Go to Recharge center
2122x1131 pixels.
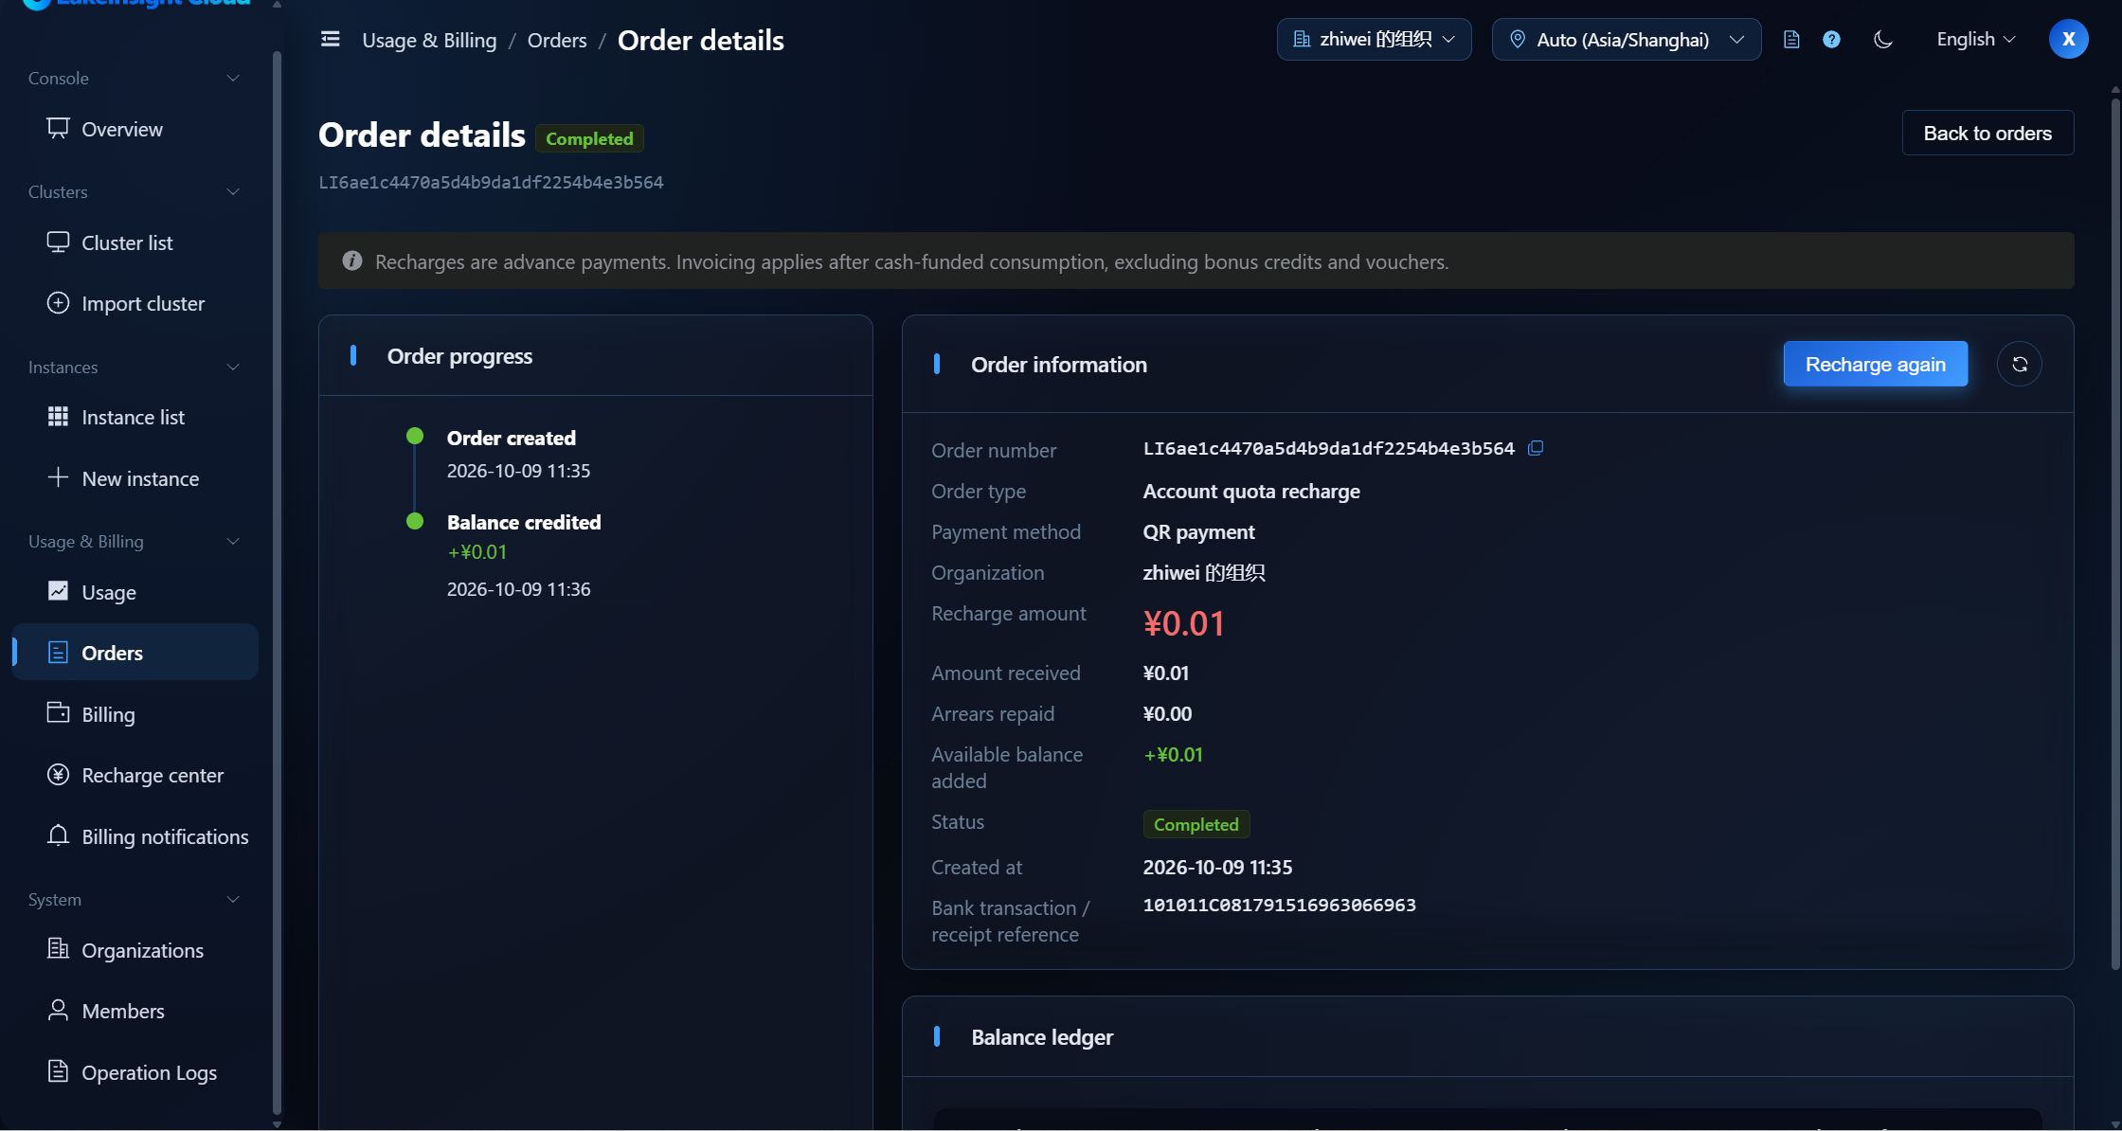point(135,775)
